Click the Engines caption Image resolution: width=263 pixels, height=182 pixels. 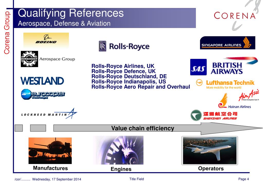tap(121, 169)
